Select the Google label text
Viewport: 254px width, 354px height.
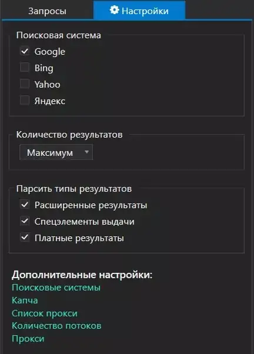50,52
